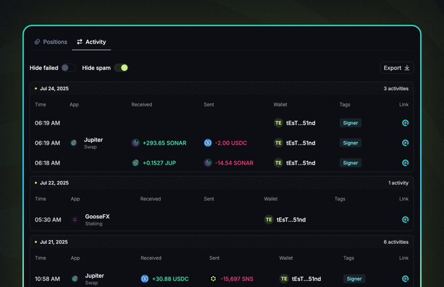Image resolution: width=444 pixels, height=287 pixels.
Task: Open explorer link for first 06:19 AM row
Action: point(405,123)
